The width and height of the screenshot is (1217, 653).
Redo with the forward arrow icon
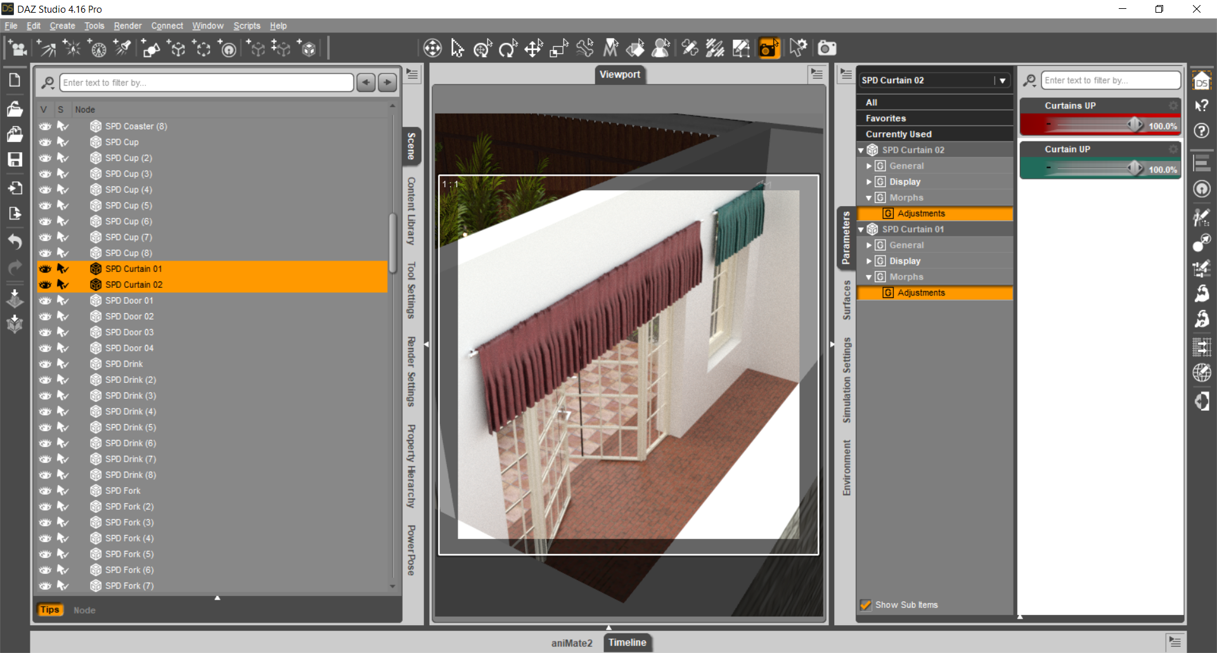coord(15,268)
